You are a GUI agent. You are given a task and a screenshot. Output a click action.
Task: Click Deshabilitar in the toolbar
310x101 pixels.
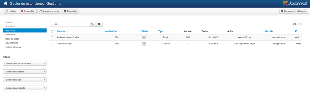tap(28, 11)
